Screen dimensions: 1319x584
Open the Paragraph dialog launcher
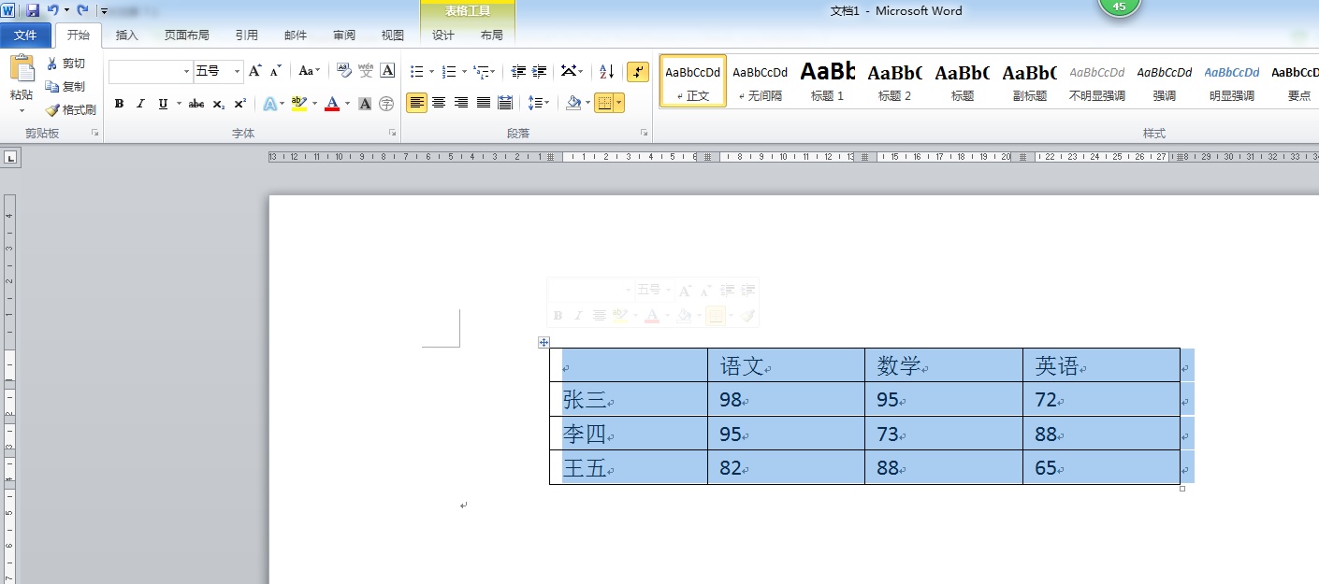coord(644,134)
